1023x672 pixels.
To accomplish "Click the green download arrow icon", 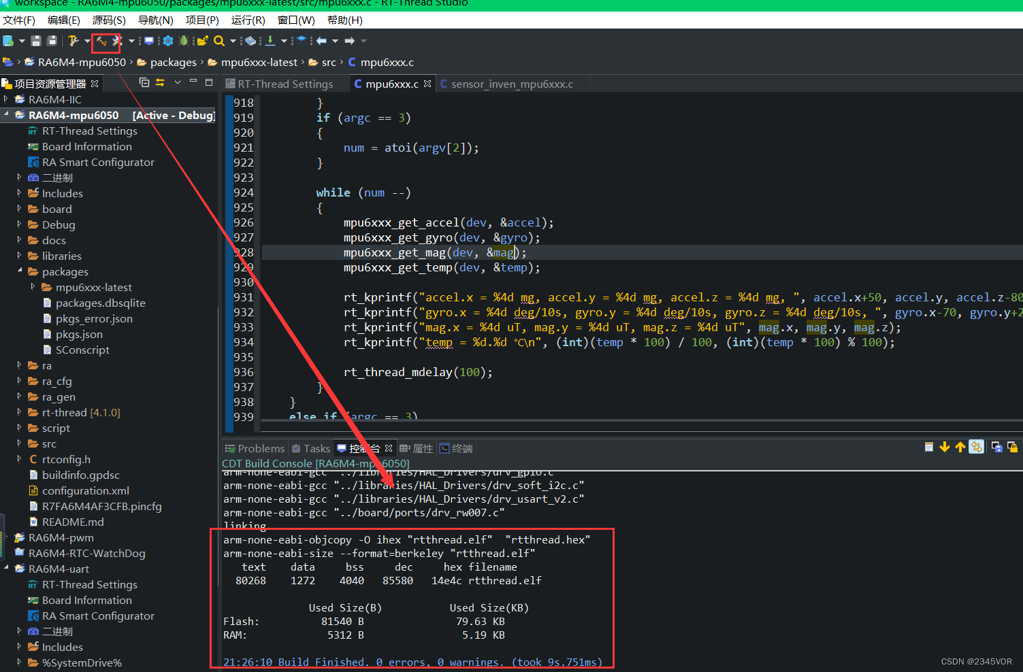I will [270, 41].
